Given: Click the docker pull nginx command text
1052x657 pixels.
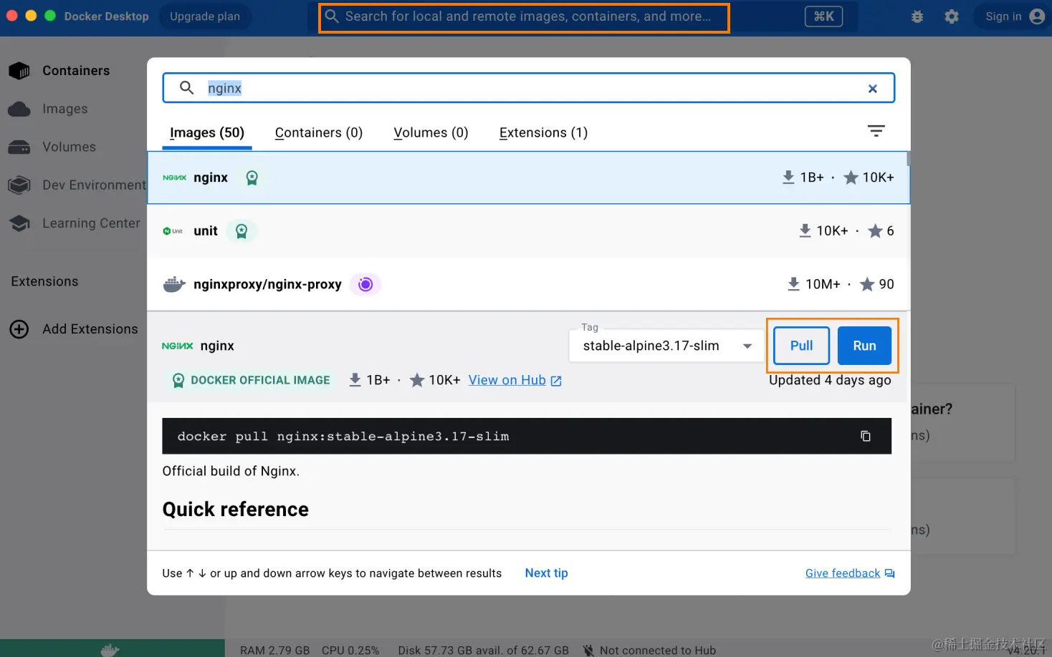Looking at the screenshot, I should tap(343, 436).
